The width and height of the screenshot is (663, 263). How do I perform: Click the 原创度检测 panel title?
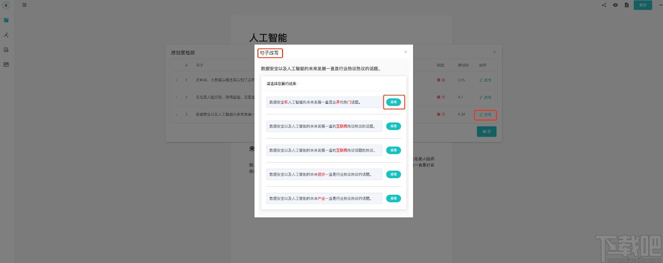pos(183,52)
